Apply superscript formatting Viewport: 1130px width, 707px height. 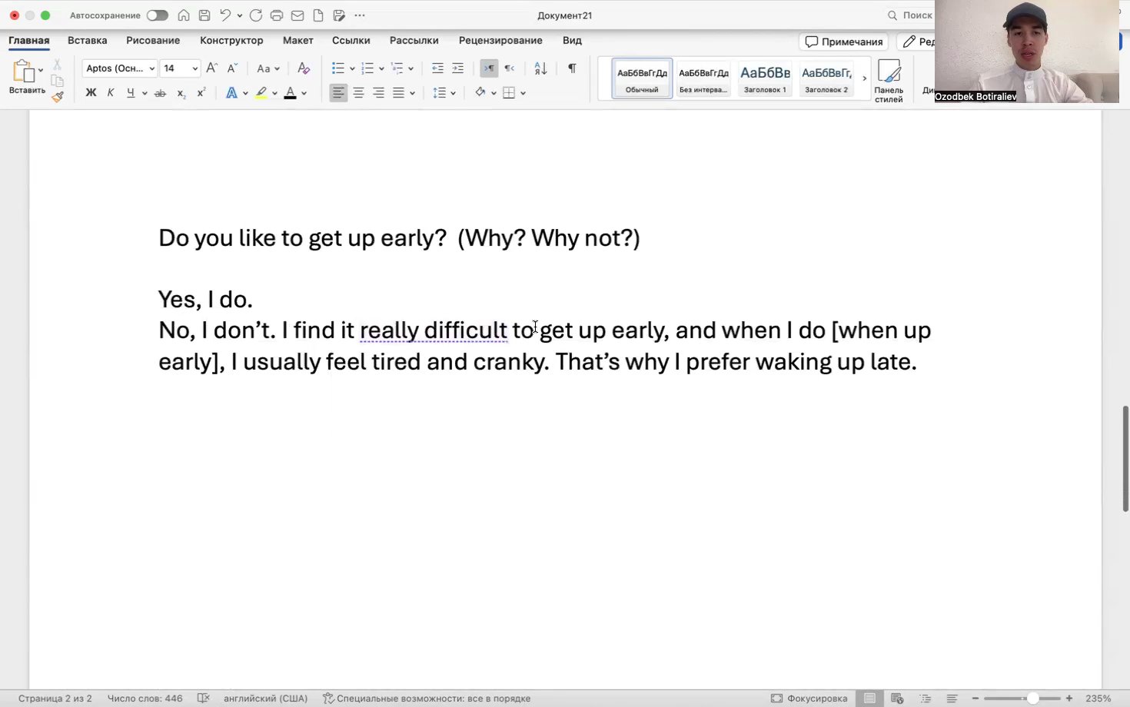[201, 92]
